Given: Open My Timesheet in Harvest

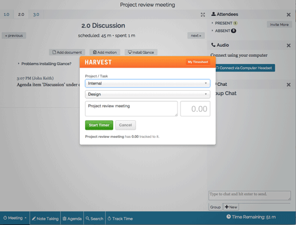Looking at the screenshot, I should pos(198,62).
